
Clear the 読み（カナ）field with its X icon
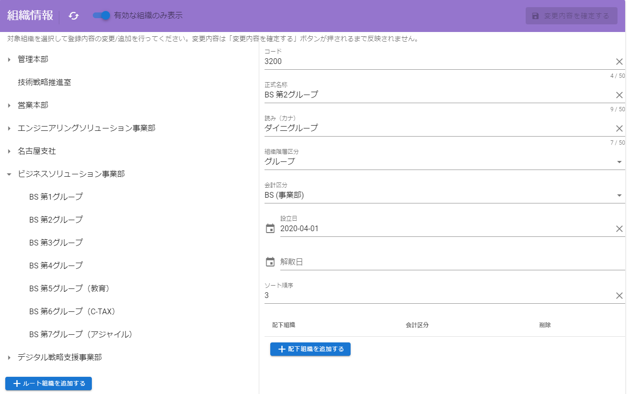pos(619,128)
